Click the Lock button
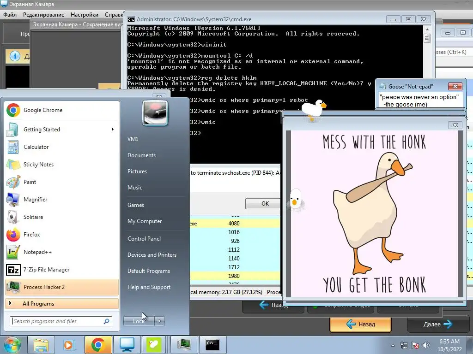 (x=139, y=321)
